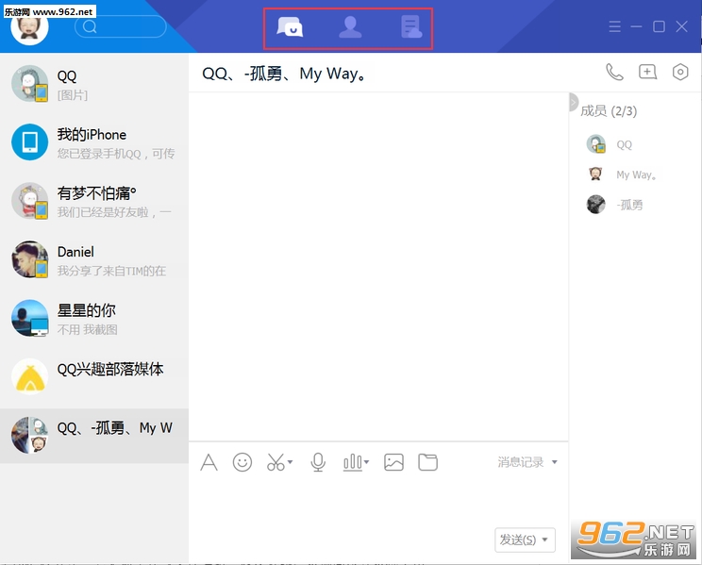This screenshot has width=702, height=565.
Task: Expand the send options arrow
Action: [544, 540]
